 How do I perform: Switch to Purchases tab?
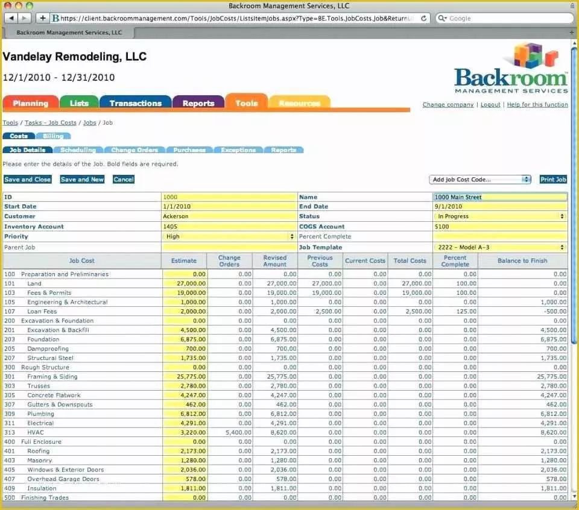(189, 150)
